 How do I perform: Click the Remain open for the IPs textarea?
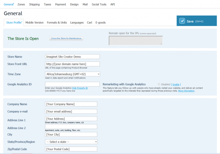click(136, 41)
